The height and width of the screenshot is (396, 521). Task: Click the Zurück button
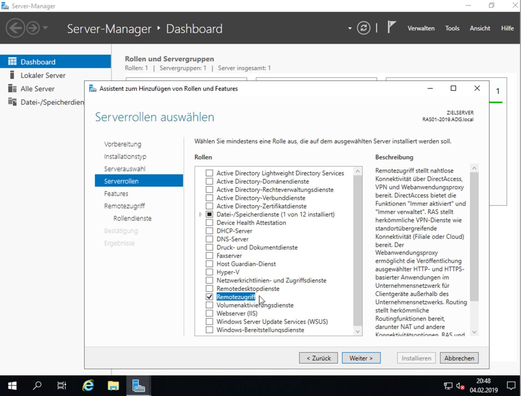[318, 358]
